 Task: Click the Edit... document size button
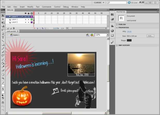click(150, 36)
